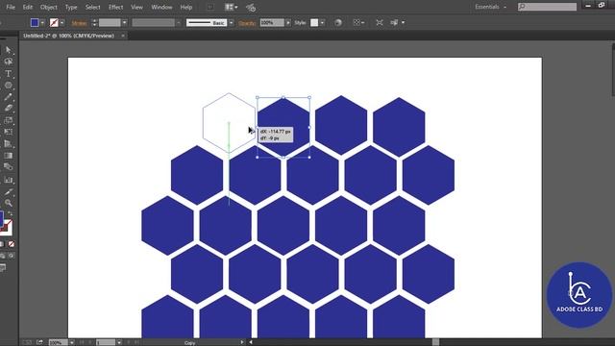The image size is (615, 346).
Task: Open the Window menu
Action: [161, 7]
